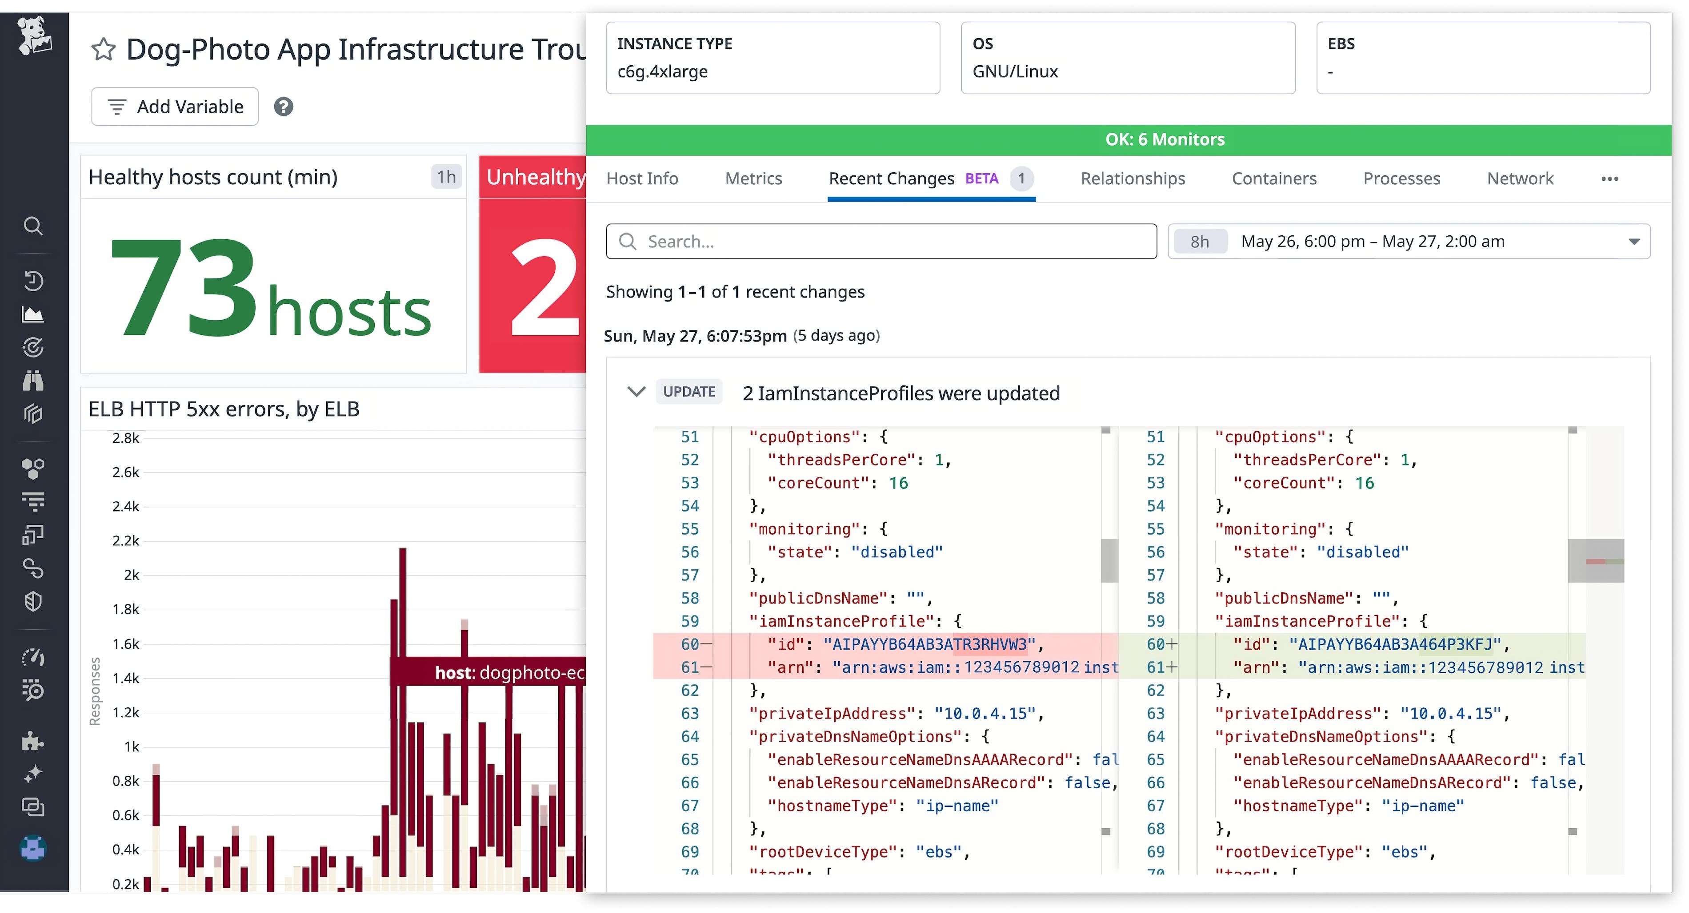
Task: Open the sidebar search magnifier icon
Action: pyautogui.click(x=33, y=226)
